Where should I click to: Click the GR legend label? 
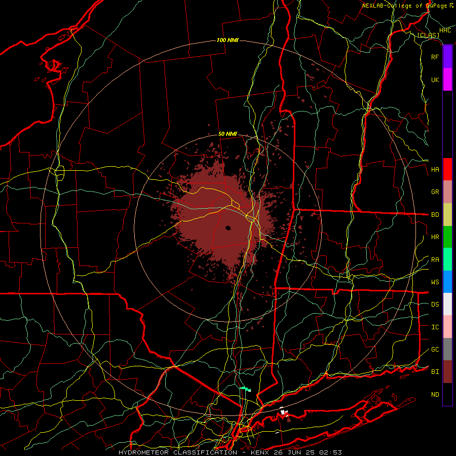[x=435, y=192]
